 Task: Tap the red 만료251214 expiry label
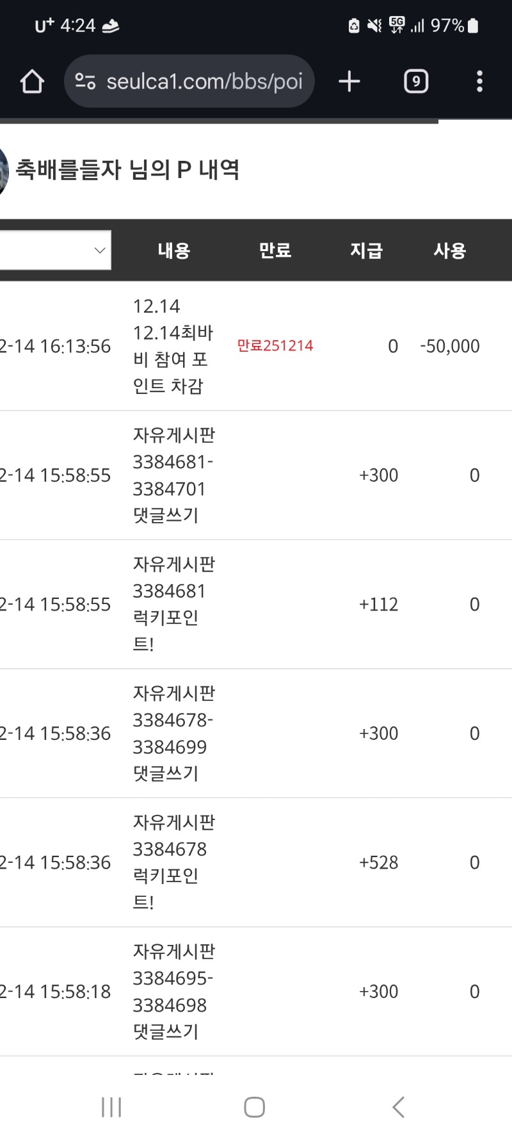[x=276, y=346]
